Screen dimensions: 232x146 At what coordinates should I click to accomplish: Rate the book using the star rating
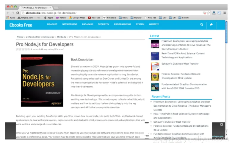[x=23, y=49]
